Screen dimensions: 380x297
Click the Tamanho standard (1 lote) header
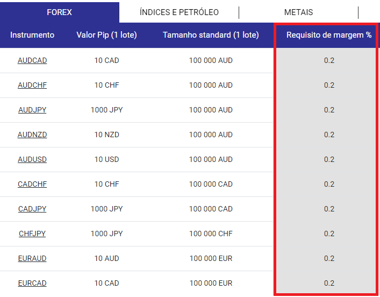[x=211, y=35]
